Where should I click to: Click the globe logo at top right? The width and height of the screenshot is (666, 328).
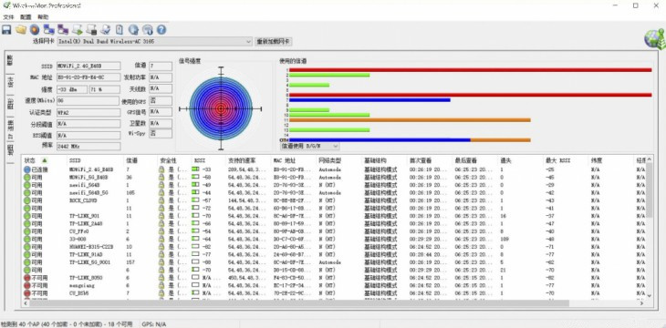[x=654, y=39]
